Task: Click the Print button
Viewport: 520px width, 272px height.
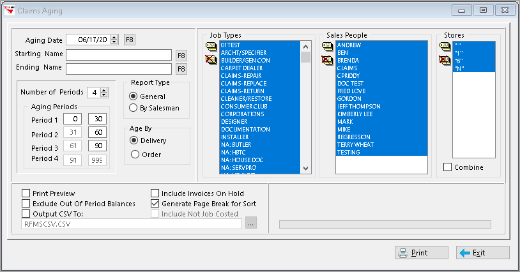Action: pyautogui.click(x=421, y=253)
